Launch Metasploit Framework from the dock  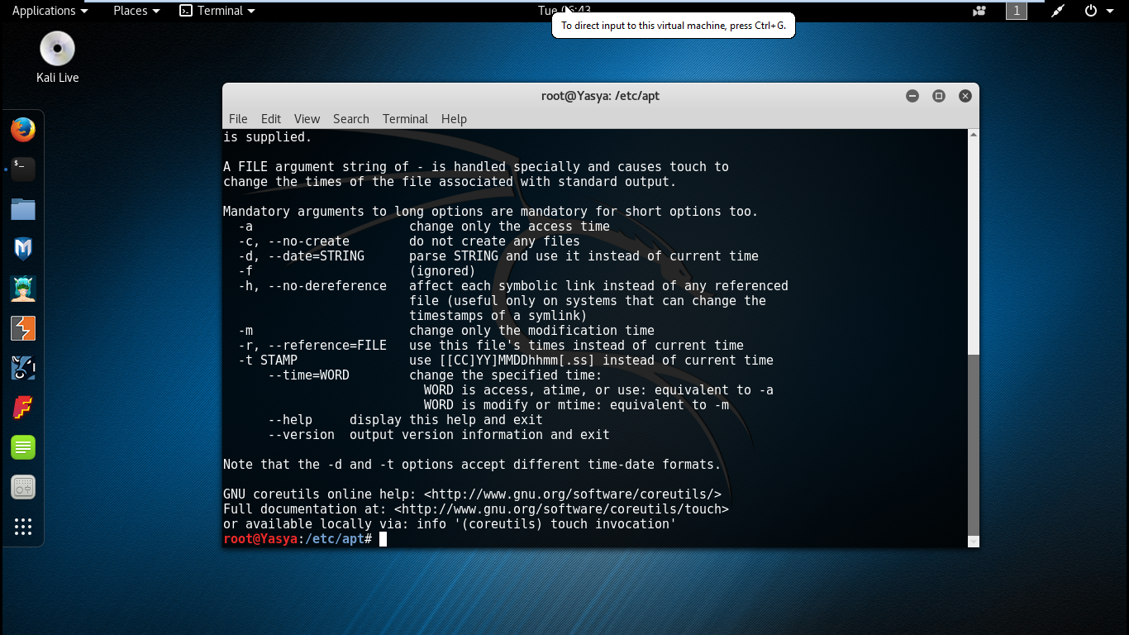click(x=22, y=249)
